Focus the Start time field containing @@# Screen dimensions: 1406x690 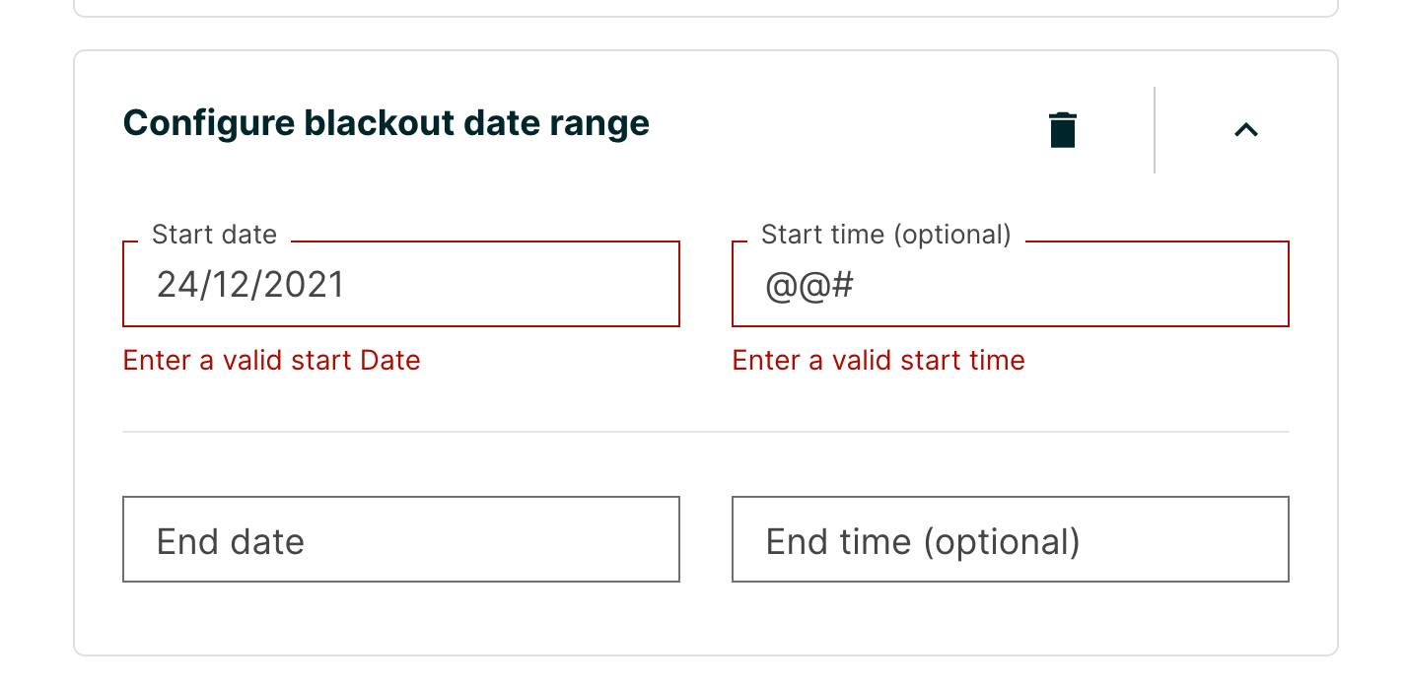coord(1010,285)
